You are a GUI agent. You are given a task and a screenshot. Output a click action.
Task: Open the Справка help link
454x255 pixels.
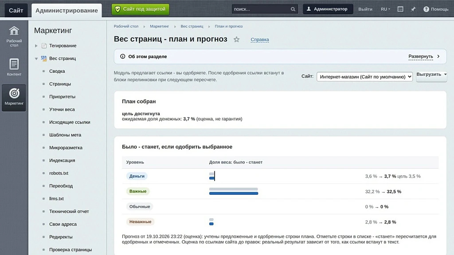pos(260,39)
